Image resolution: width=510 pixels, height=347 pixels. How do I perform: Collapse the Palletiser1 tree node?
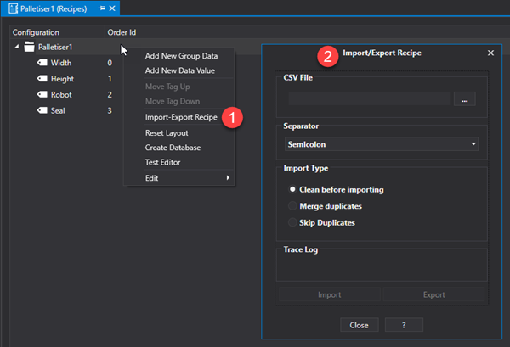click(x=17, y=47)
